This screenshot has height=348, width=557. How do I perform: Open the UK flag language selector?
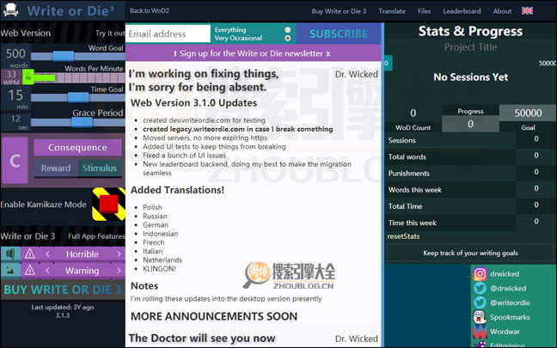(x=527, y=10)
